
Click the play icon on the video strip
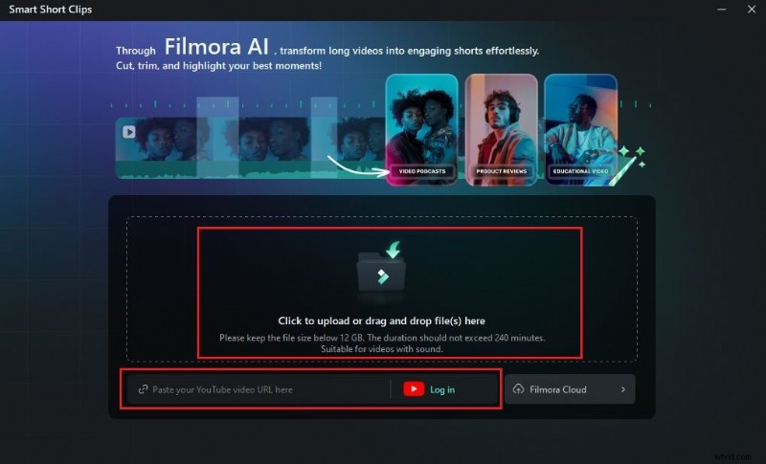[x=129, y=132]
